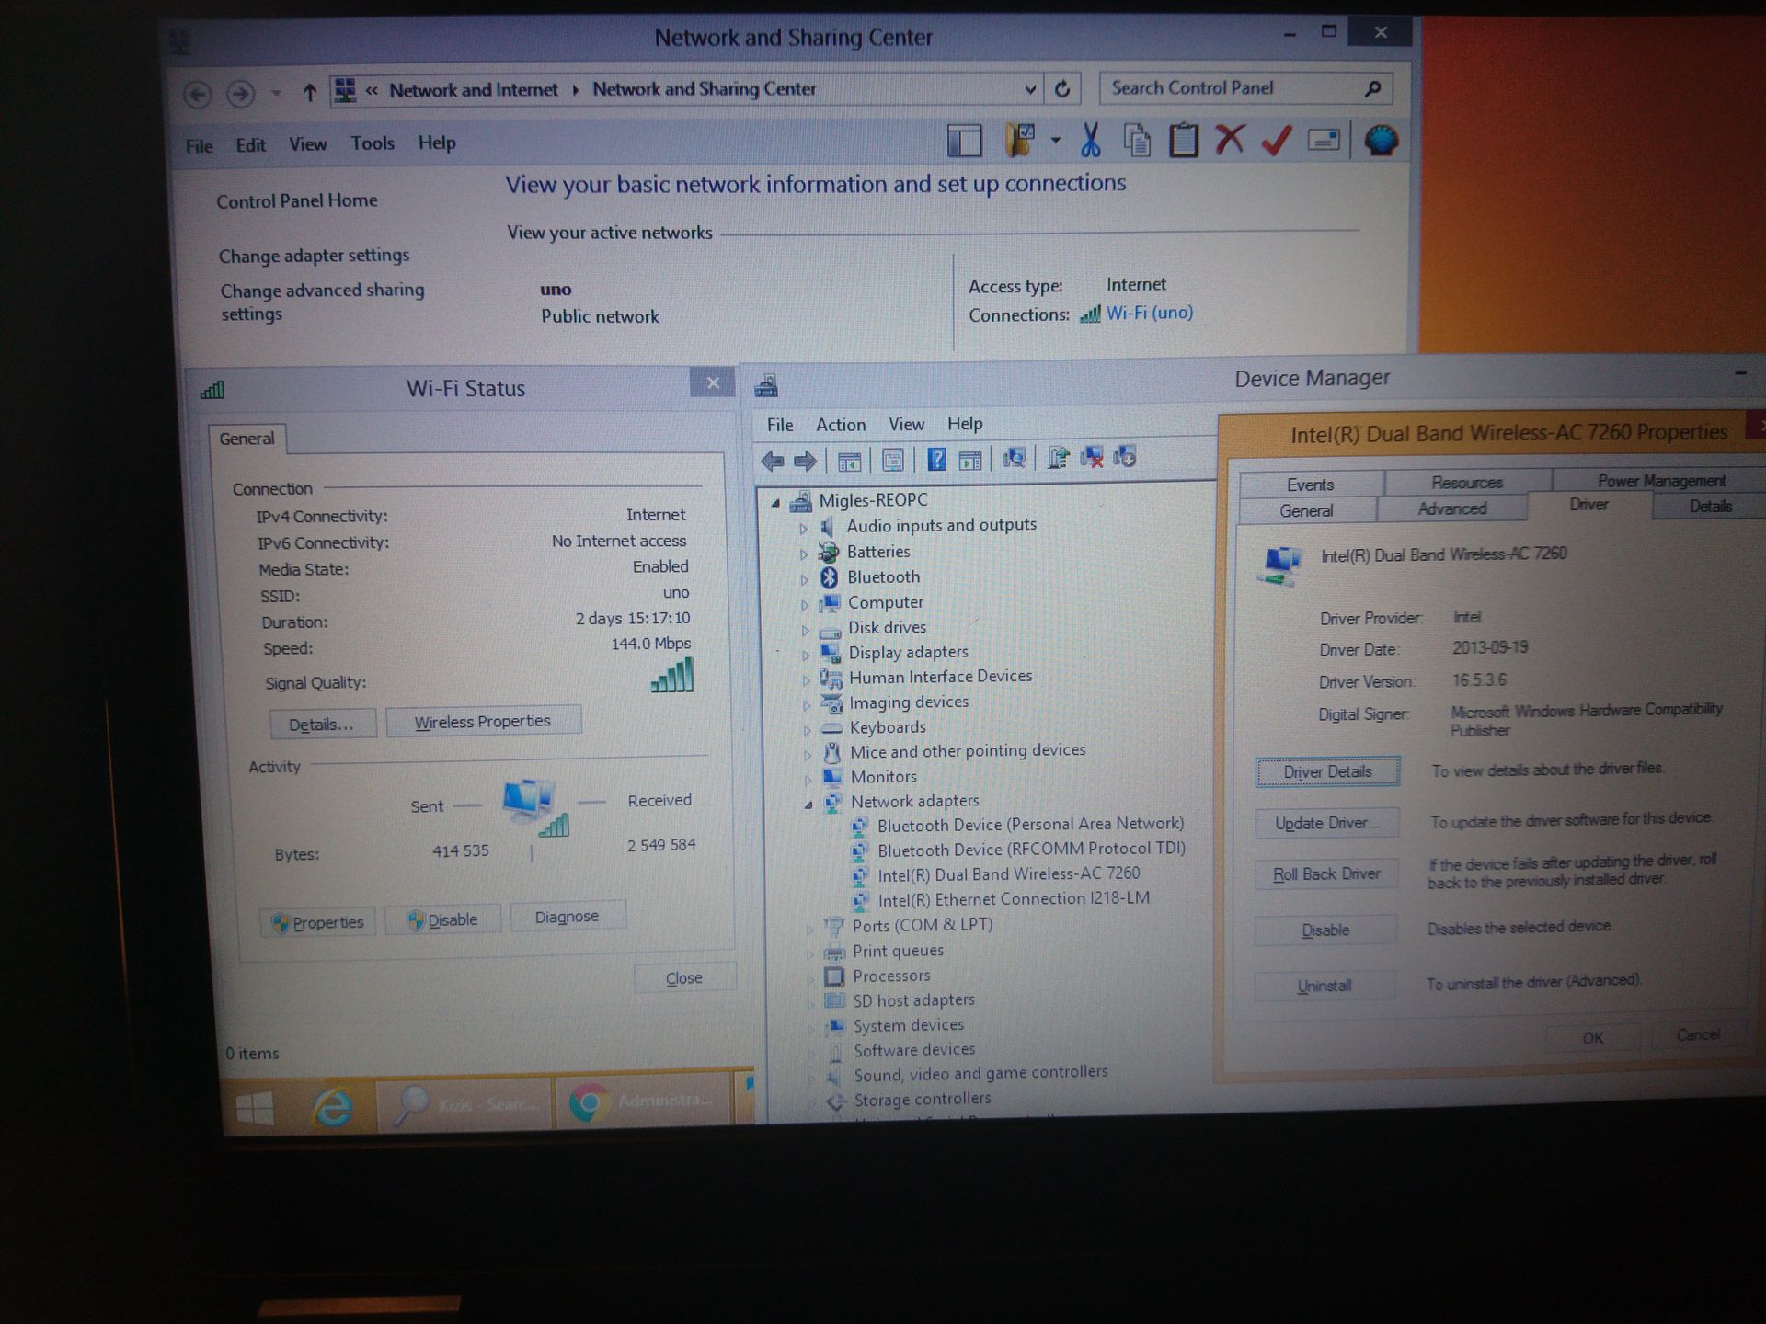Open recent locations dropdown beside forward arrow
Screen dimensions: 1766x1324
pos(276,93)
